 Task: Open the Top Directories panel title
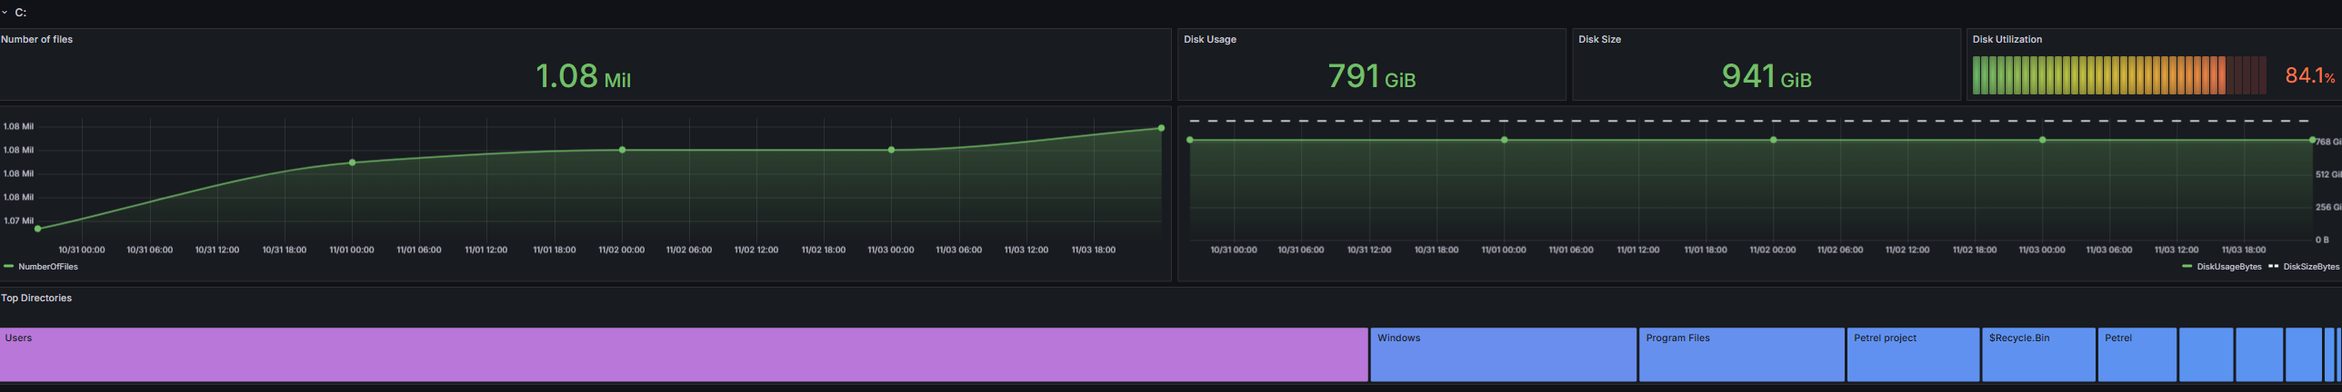click(36, 298)
